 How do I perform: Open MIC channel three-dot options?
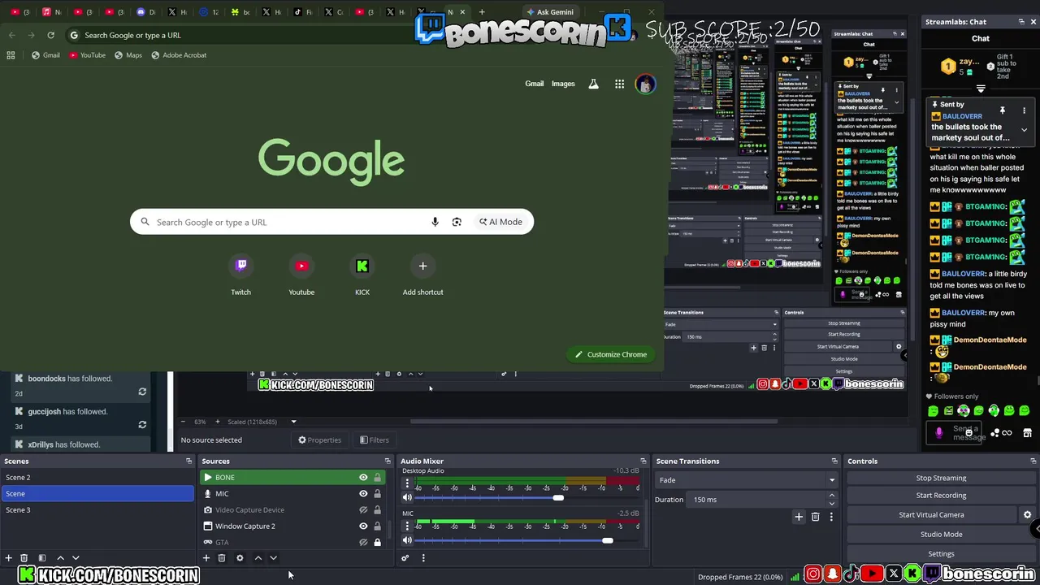(x=407, y=526)
